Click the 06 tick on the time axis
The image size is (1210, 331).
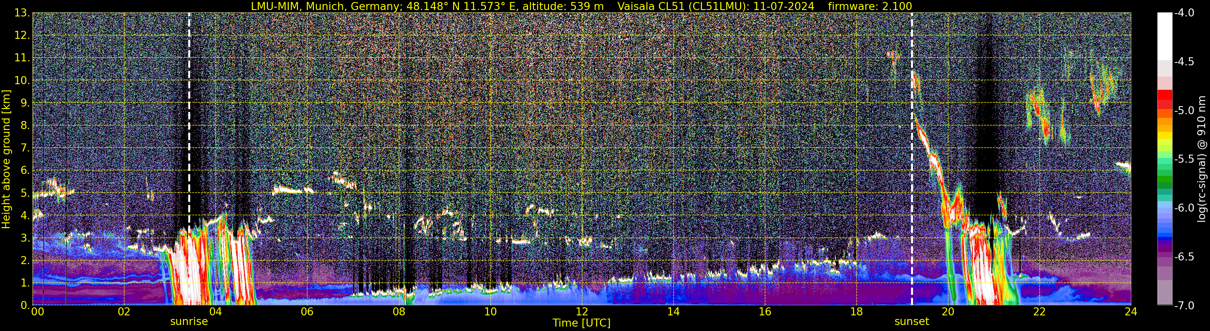(307, 311)
